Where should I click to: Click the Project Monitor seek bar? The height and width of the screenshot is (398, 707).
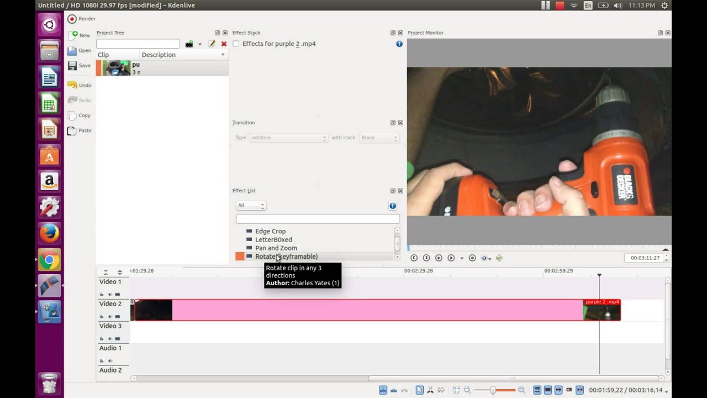click(x=539, y=248)
